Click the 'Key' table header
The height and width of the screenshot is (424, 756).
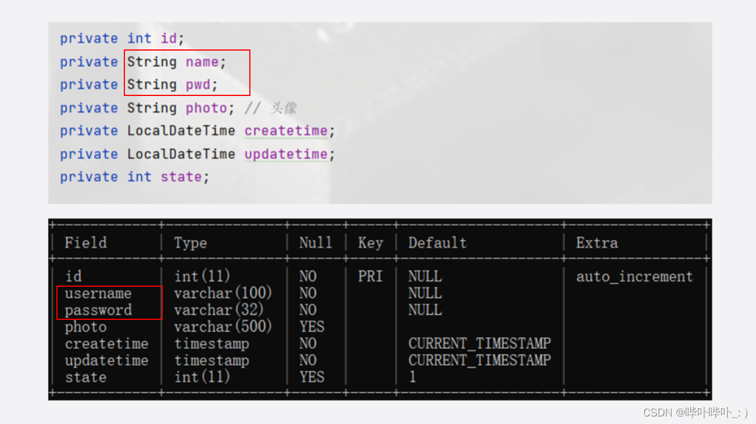pyautogui.click(x=371, y=243)
